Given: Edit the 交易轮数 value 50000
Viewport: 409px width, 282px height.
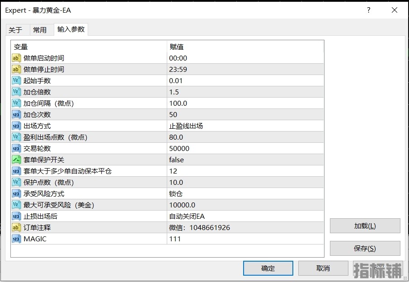Looking at the screenshot, I should click(245, 148).
